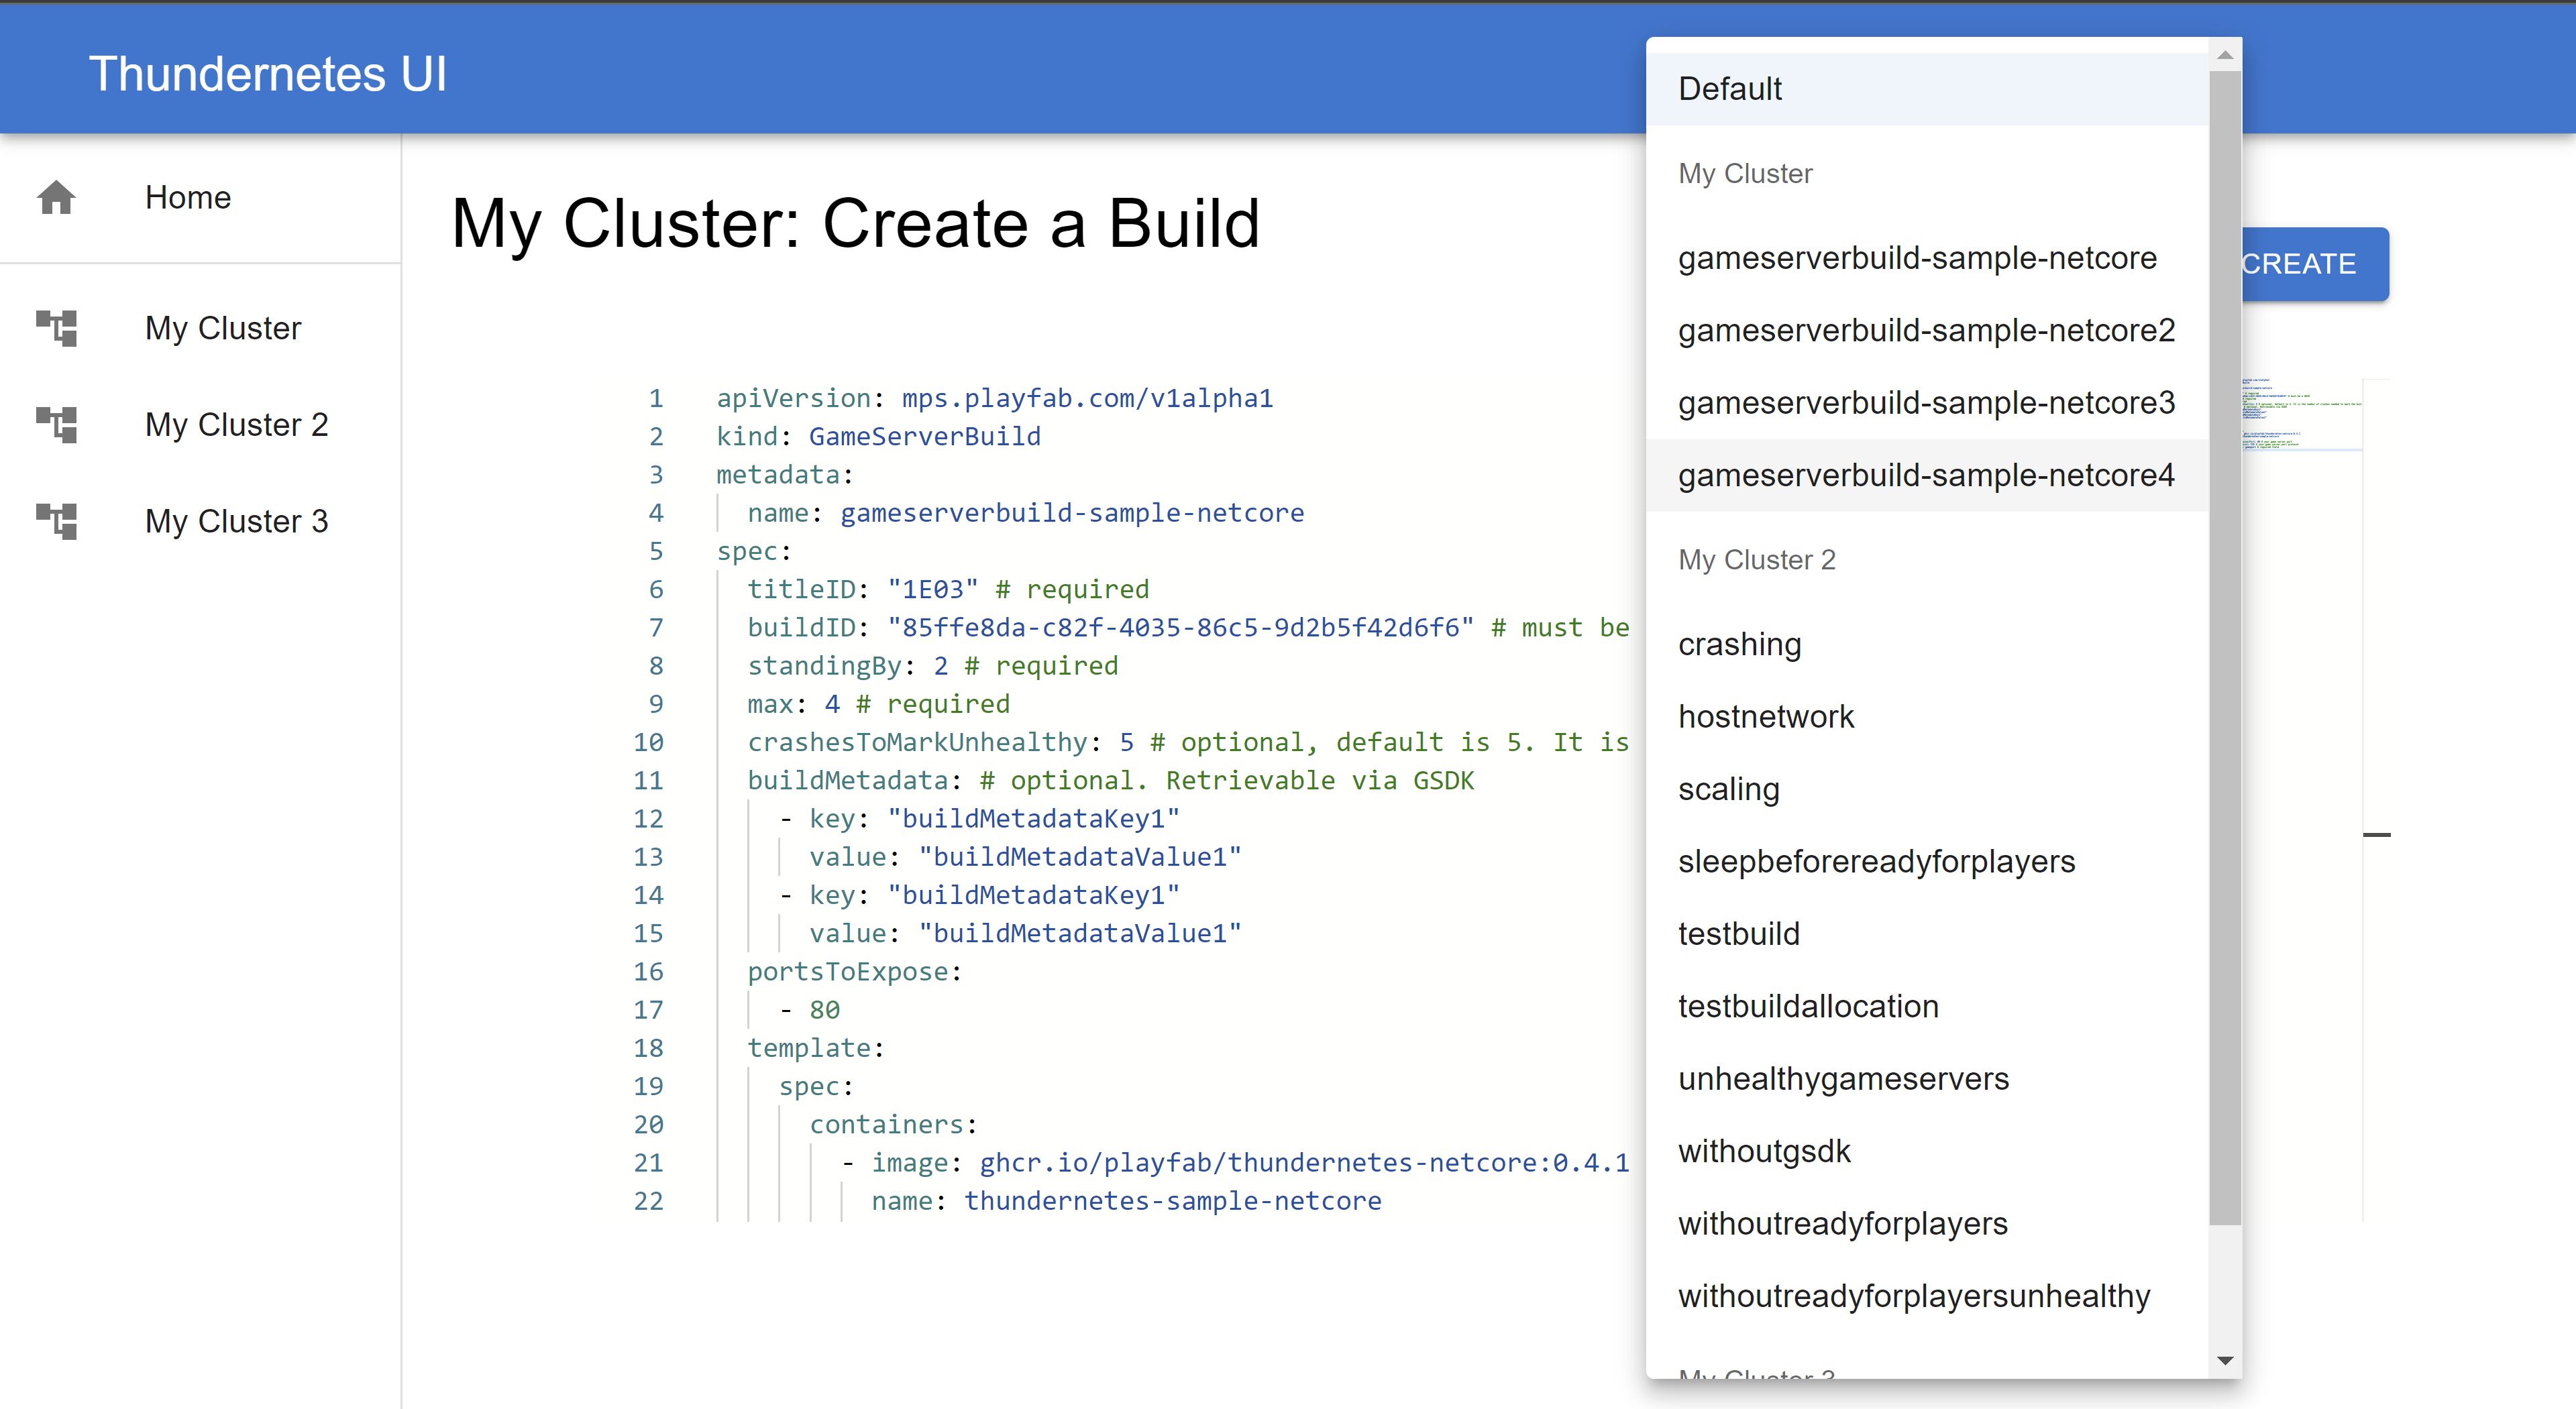Image resolution: width=2576 pixels, height=1409 pixels.
Task: Open Thundernetes UI title link
Action: [x=267, y=74]
